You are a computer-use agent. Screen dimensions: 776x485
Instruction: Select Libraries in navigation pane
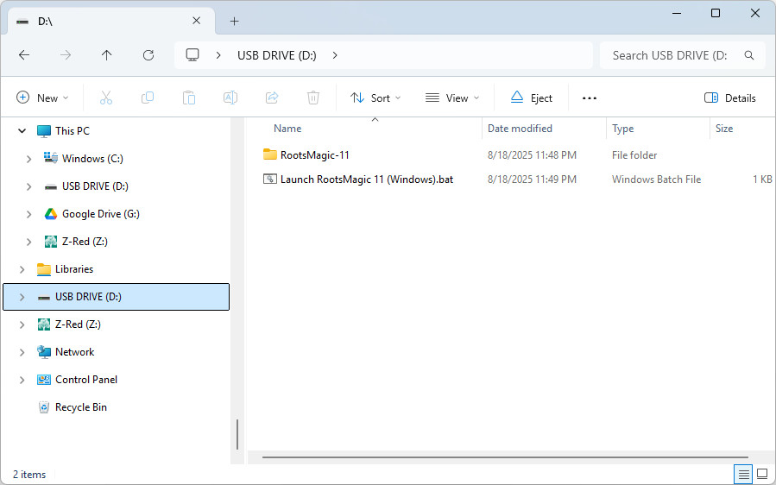tap(74, 268)
